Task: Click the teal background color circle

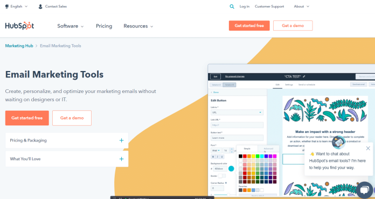Action: click(x=231, y=169)
